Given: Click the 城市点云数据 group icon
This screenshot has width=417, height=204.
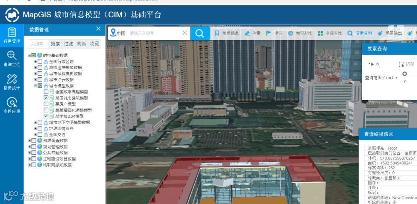Looking at the screenshot, I should pos(46,80).
